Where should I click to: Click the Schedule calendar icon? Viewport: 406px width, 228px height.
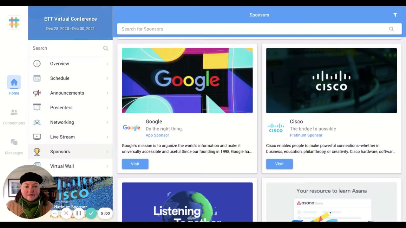37,78
